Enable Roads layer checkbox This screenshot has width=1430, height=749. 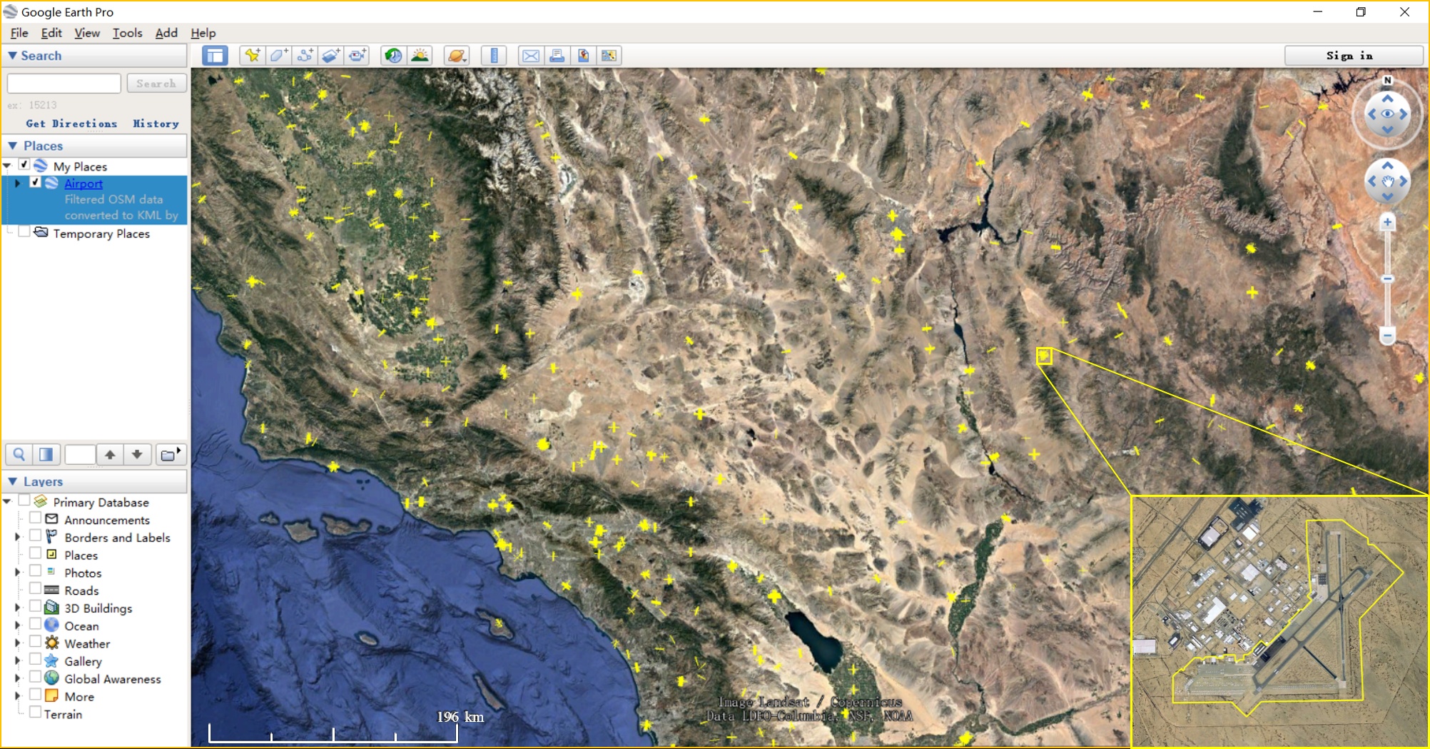[x=35, y=589]
